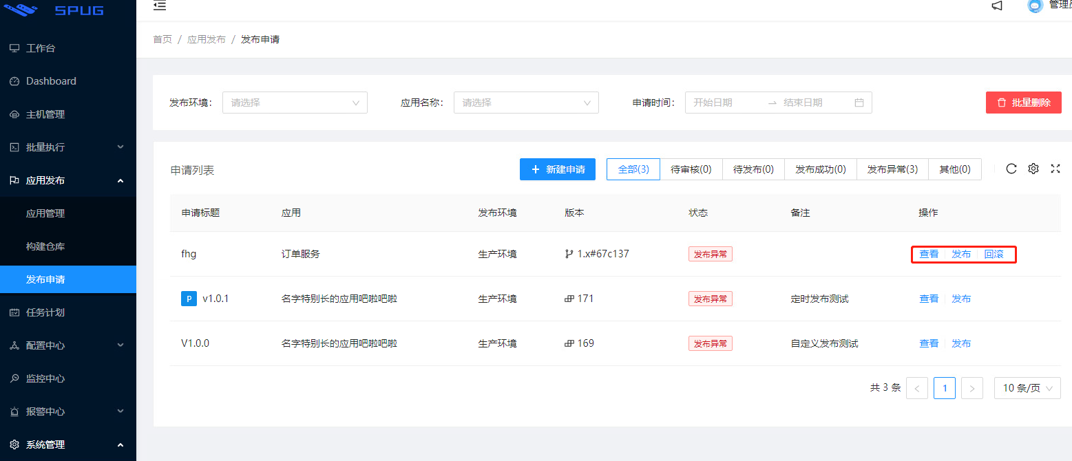The width and height of the screenshot is (1072, 461).
Task: Click the trash icon on 批量删除
Action: coord(1002,103)
